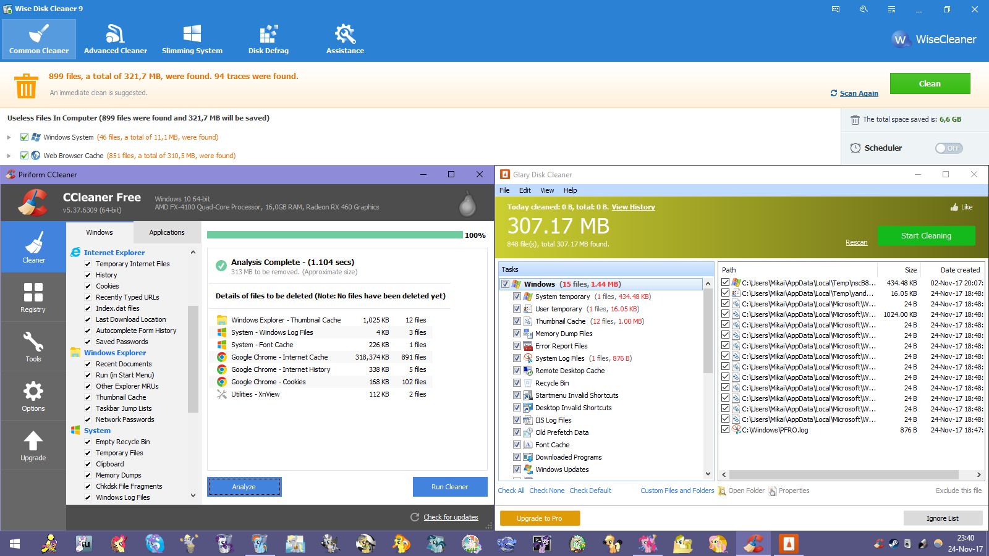This screenshot has width=989, height=556.
Task: Click the horizontal scrollbar in Glary file list
Action: pyautogui.click(x=844, y=475)
